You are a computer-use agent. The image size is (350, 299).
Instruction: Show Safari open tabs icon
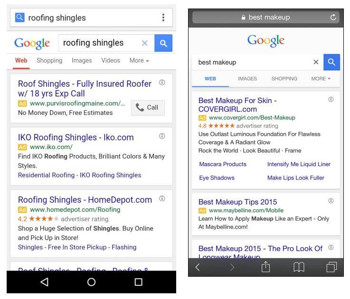pos(331,267)
